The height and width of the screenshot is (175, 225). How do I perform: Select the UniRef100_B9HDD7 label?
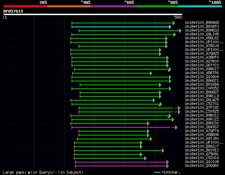coord(202,92)
